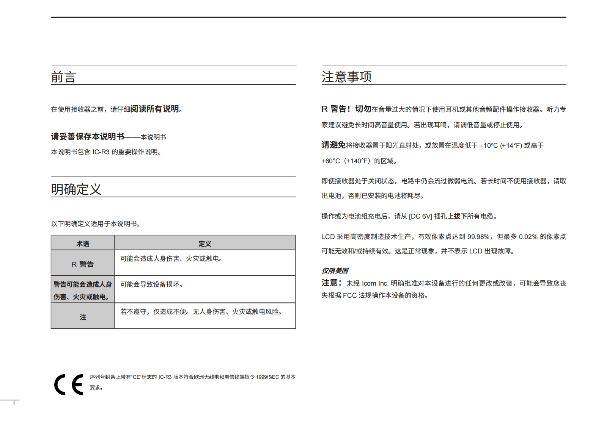Screen dimensions: 604x425
Task: Click the 前言 section heading
Action: pos(64,77)
